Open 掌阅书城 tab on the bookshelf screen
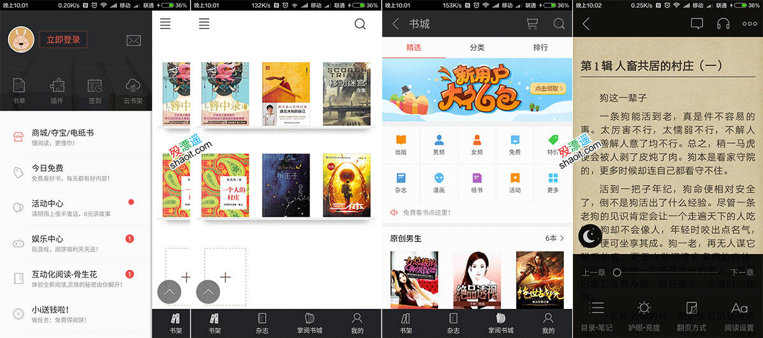The image size is (763, 338). point(310,323)
